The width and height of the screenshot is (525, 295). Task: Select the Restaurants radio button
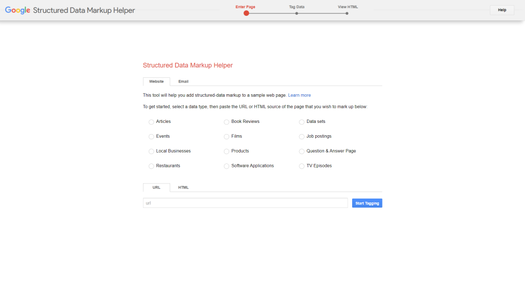click(151, 166)
